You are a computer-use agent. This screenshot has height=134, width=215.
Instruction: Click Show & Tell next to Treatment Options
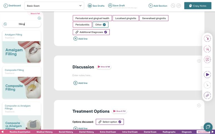[119, 111]
